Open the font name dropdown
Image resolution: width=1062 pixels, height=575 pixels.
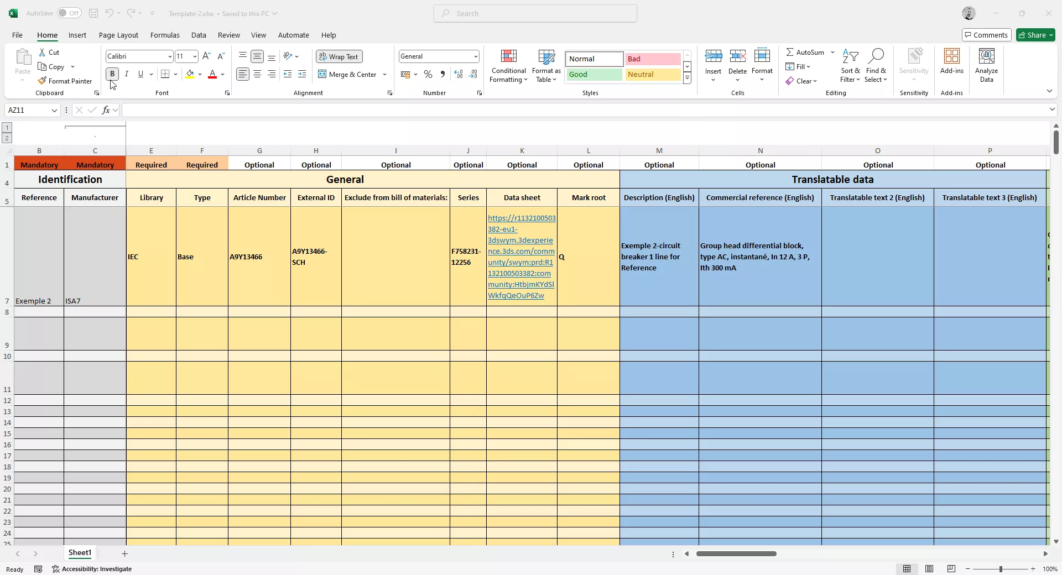[x=169, y=56]
